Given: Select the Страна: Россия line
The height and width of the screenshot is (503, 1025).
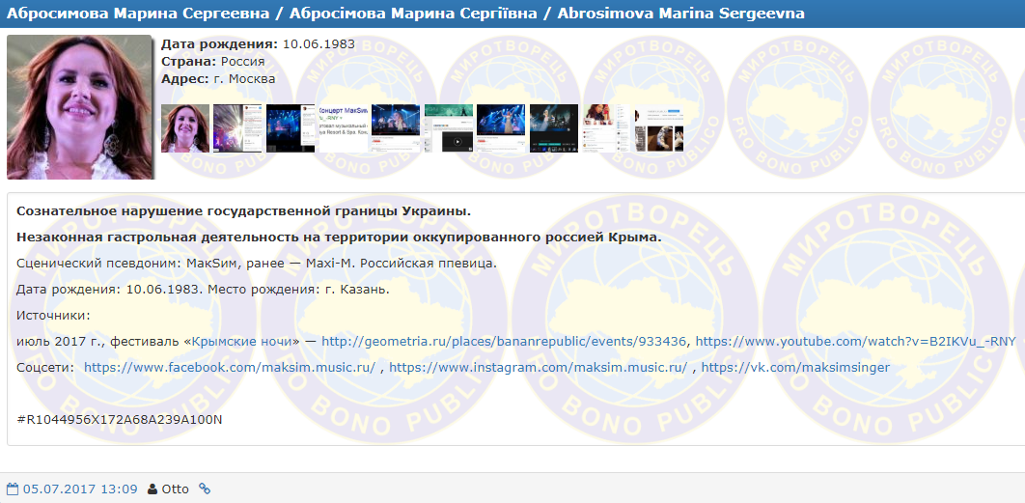Looking at the screenshot, I should tap(212, 62).
